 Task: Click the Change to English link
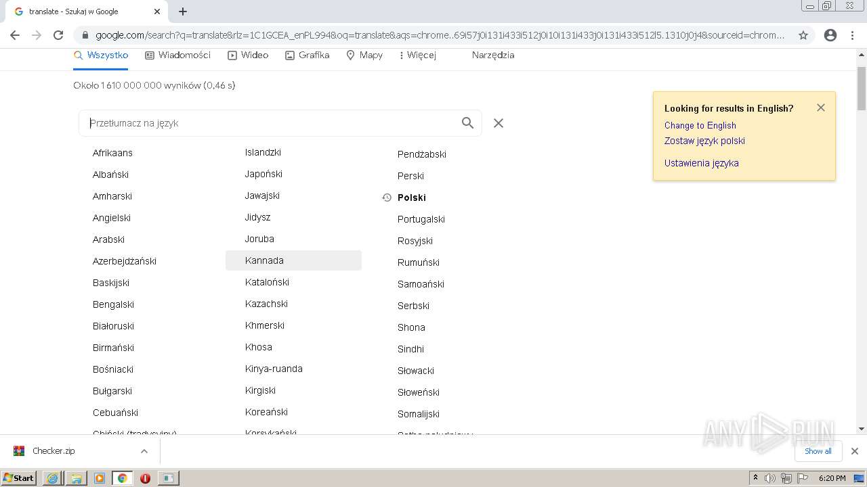[700, 125]
